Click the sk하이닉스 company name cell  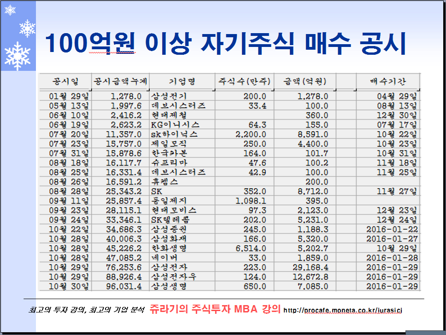pyautogui.click(x=174, y=134)
